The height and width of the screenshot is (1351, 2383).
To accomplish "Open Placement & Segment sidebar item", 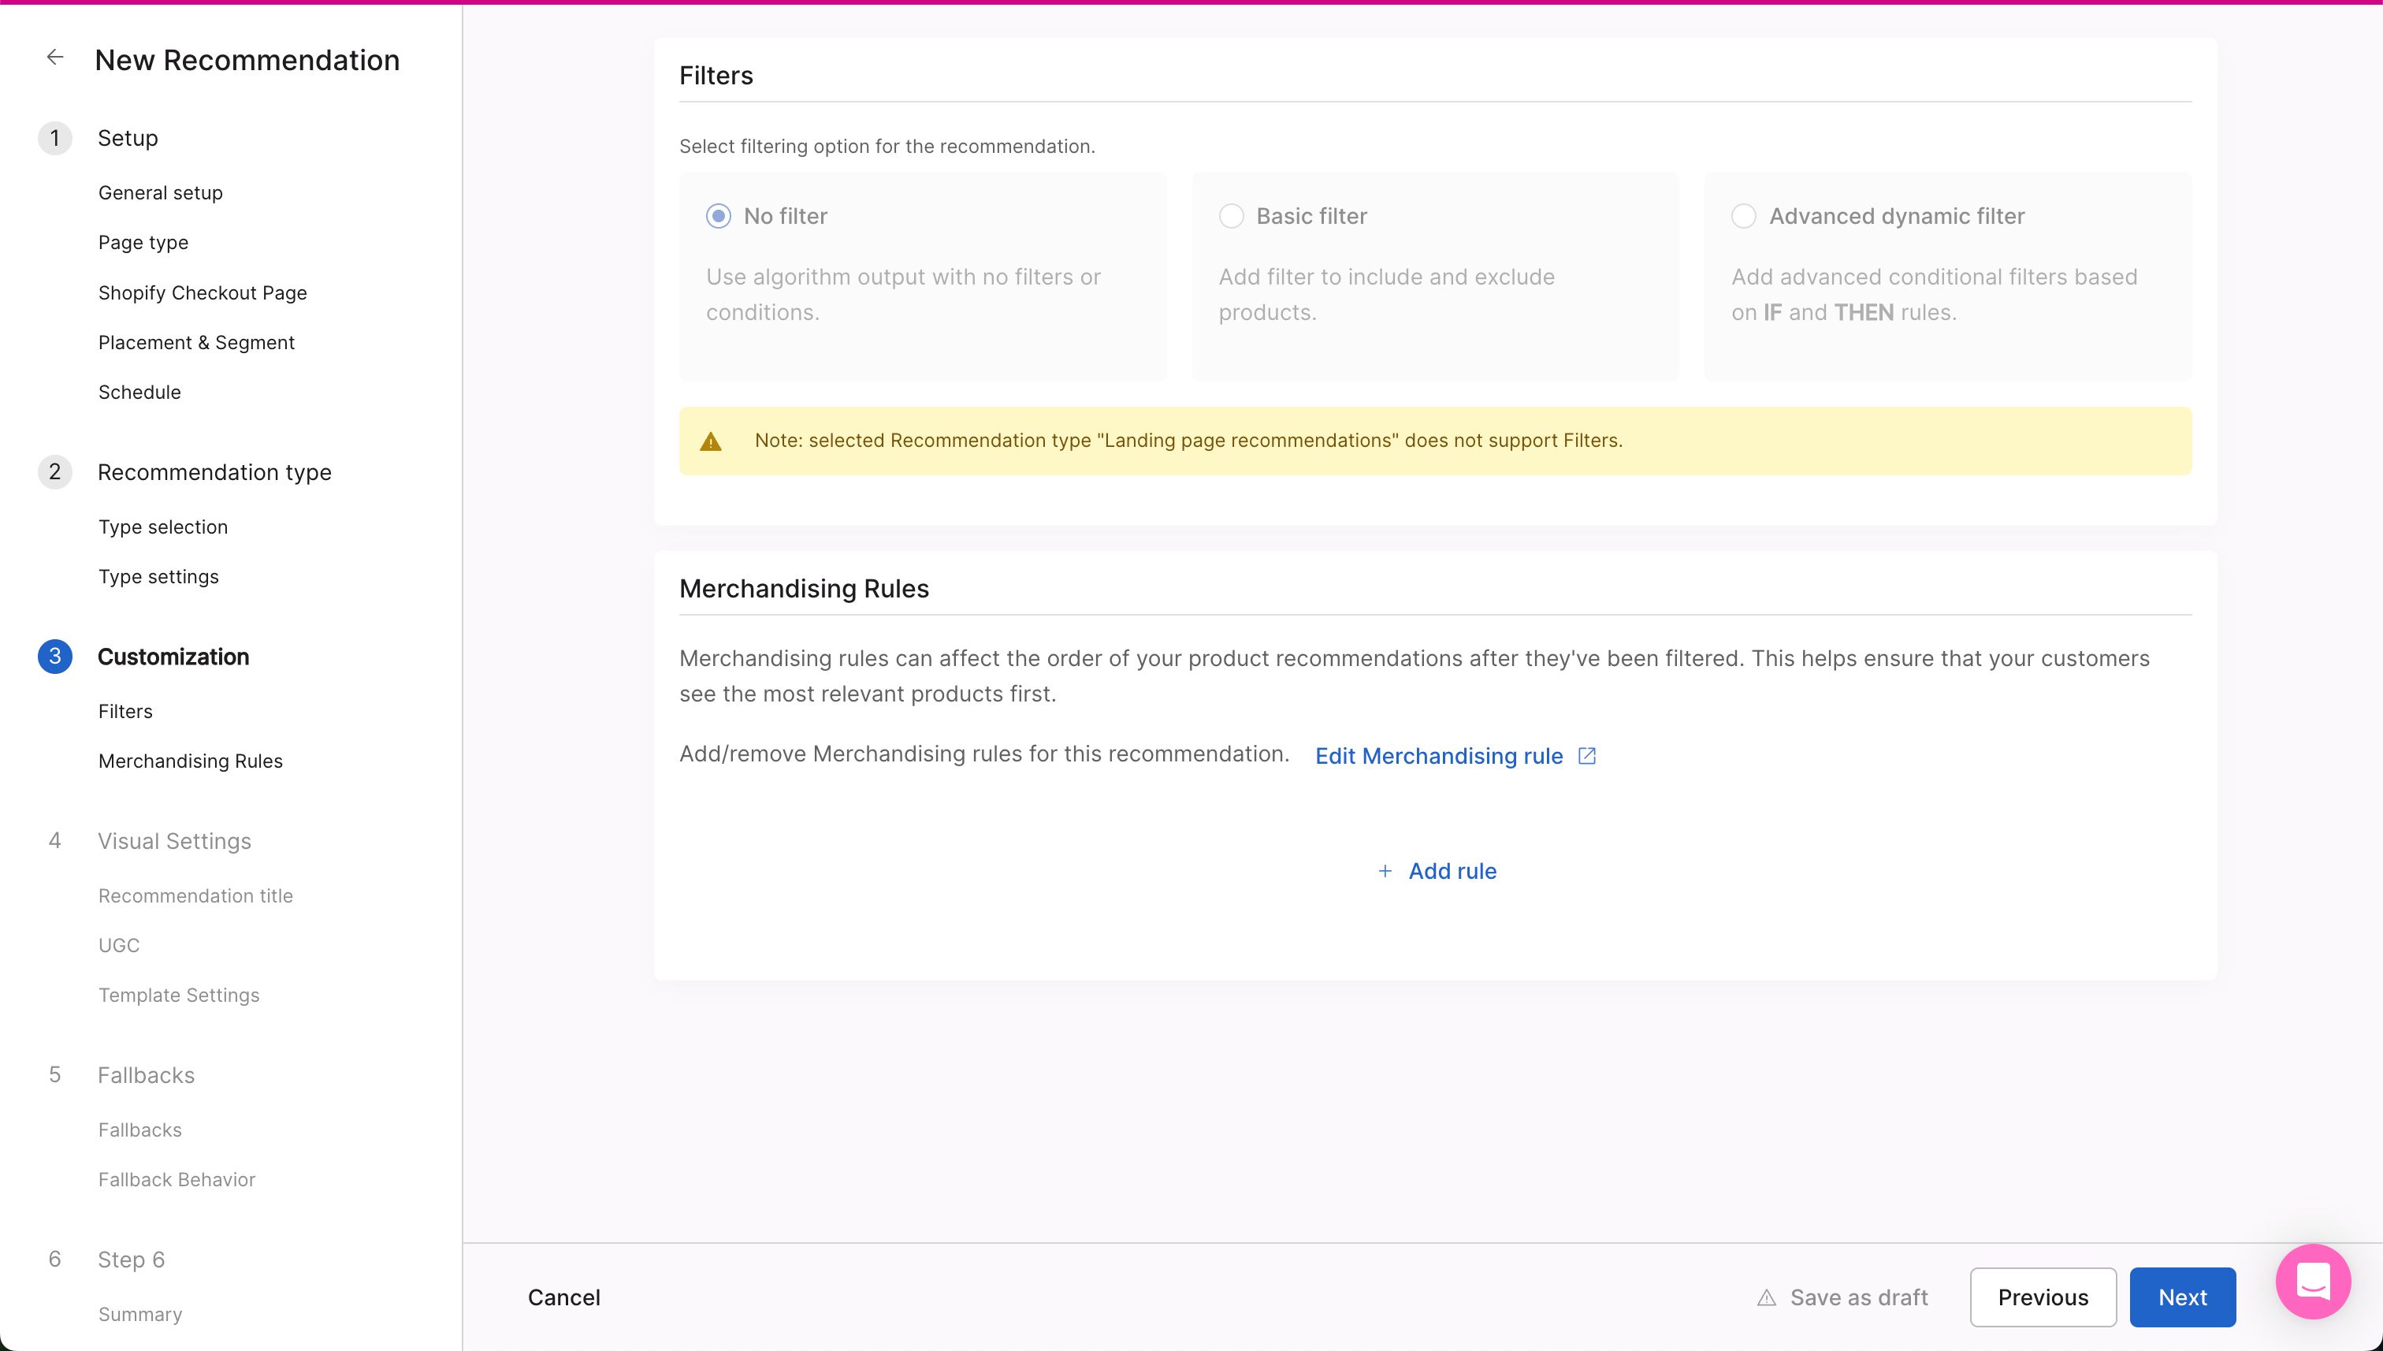I will [197, 342].
